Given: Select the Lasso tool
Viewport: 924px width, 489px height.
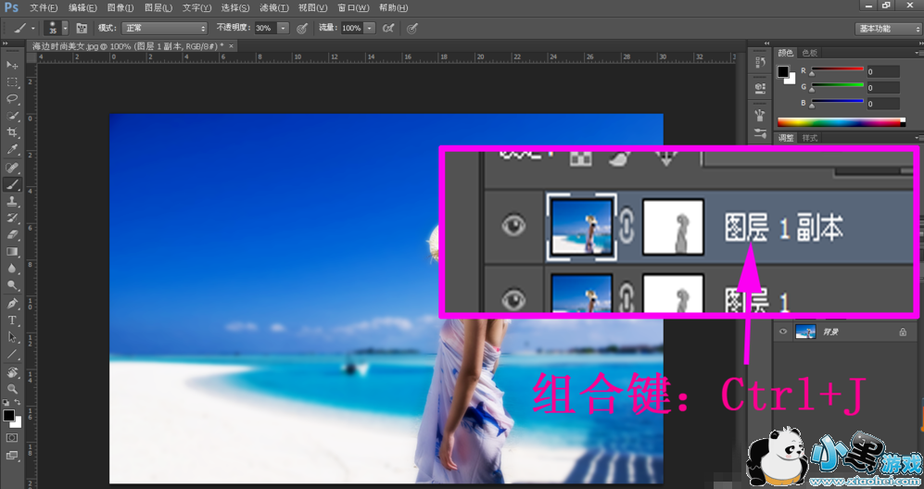Looking at the screenshot, I should pos(12,99).
